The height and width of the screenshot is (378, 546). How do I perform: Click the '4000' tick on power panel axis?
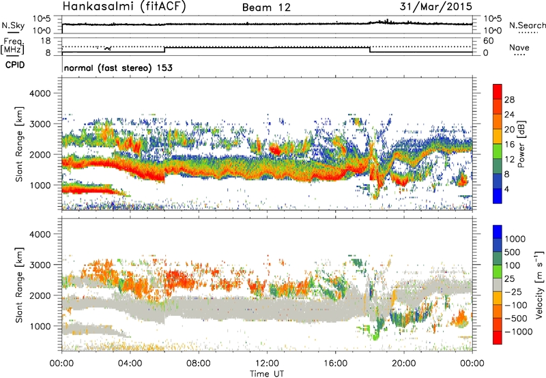point(40,93)
